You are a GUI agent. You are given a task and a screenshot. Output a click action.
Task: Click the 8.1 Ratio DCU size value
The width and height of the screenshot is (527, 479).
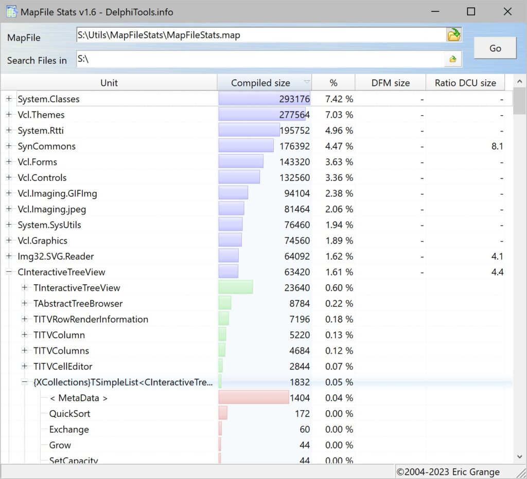[x=497, y=146]
